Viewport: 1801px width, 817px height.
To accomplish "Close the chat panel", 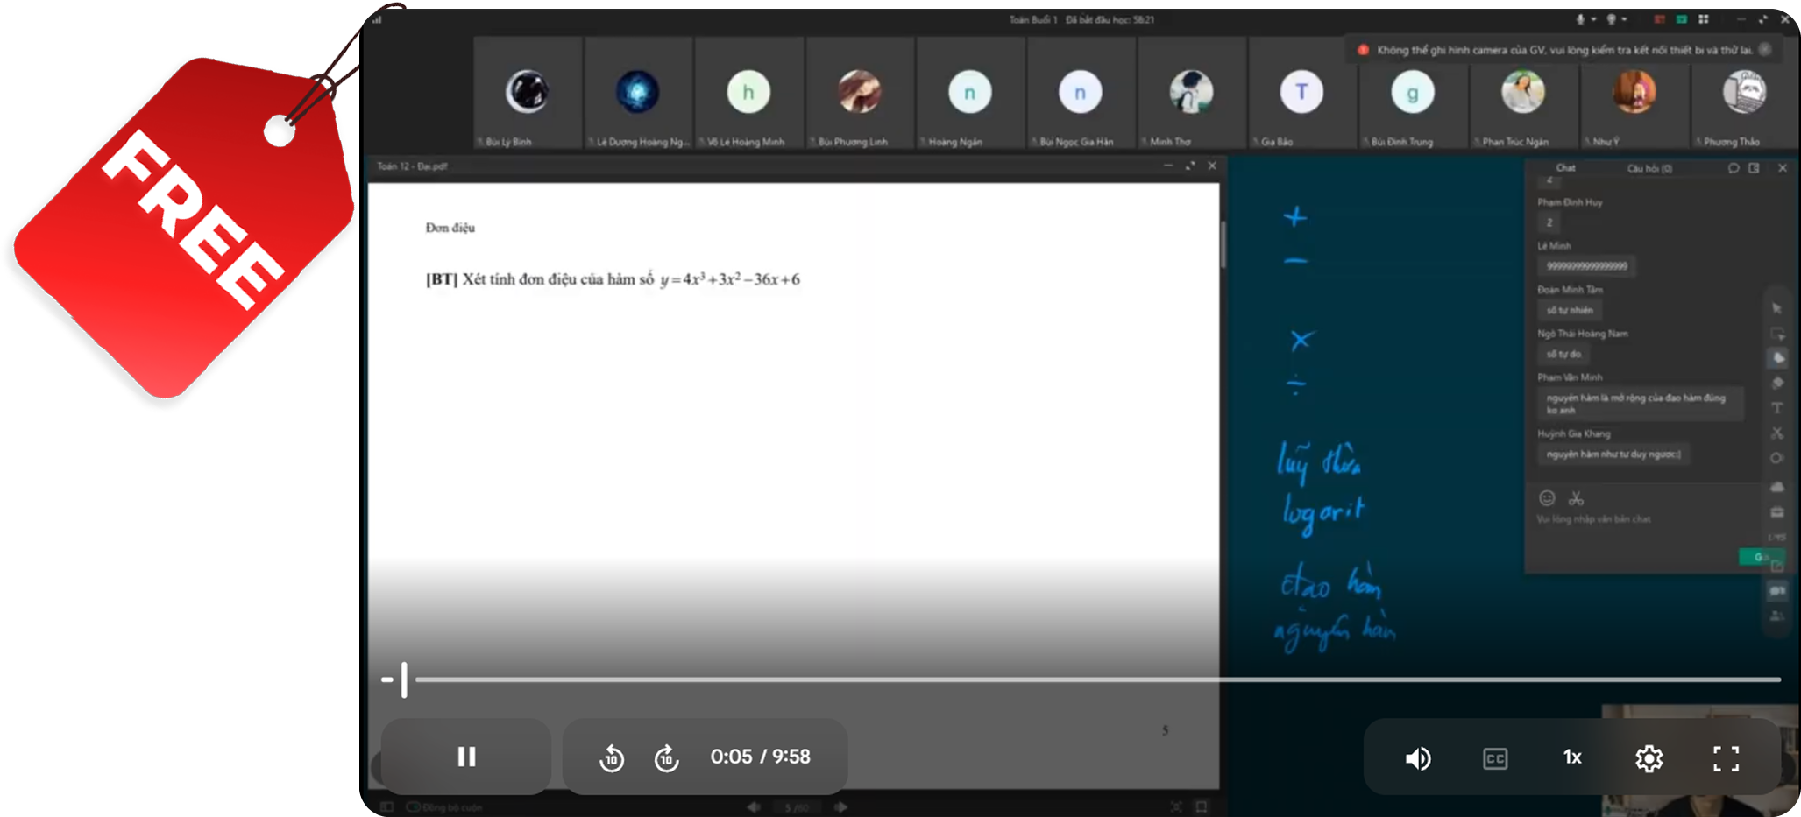I will [x=1782, y=168].
